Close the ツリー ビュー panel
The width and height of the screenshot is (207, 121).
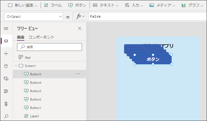[80, 28]
